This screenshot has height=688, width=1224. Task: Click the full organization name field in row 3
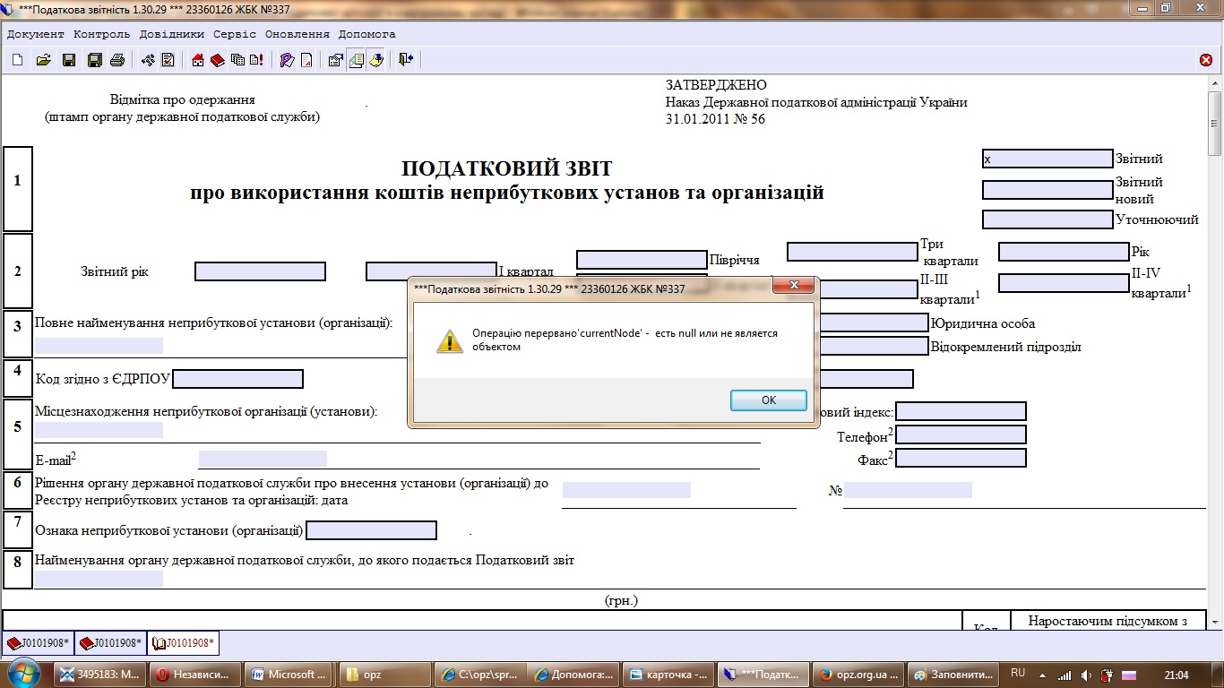pyautogui.click(x=99, y=346)
